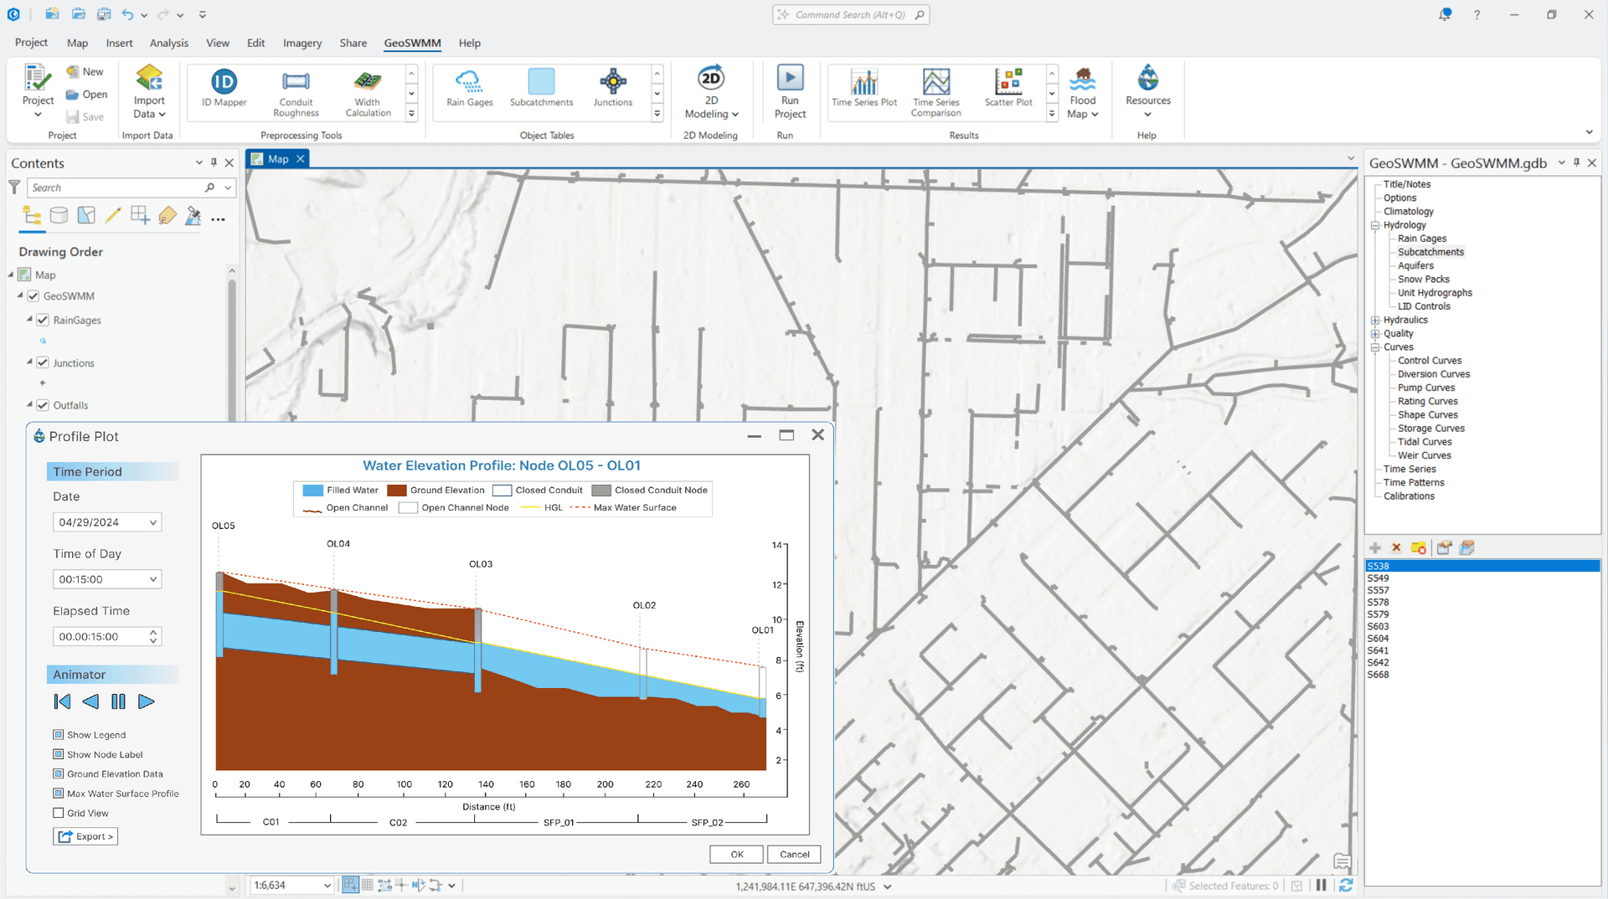1608x899 pixels.
Task: Open the Conduit Roughness tool
Action: 296,90
